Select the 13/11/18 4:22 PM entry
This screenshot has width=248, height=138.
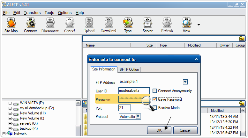(224, 127)
